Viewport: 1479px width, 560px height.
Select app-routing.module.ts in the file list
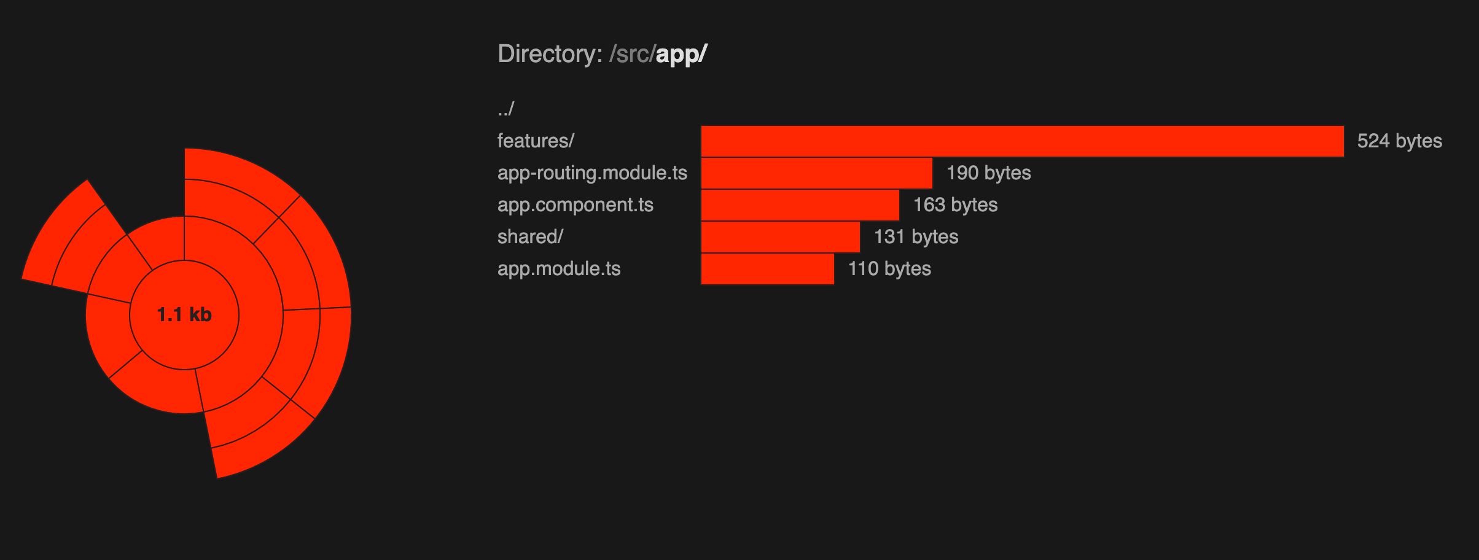[x=592, y=173]
